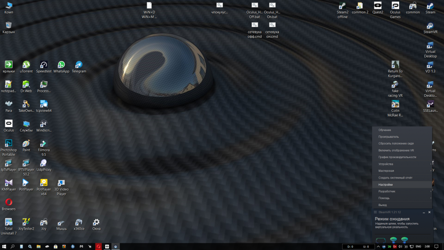Open the SteamVR hamburger menu icon

click(x=375, y=212)
